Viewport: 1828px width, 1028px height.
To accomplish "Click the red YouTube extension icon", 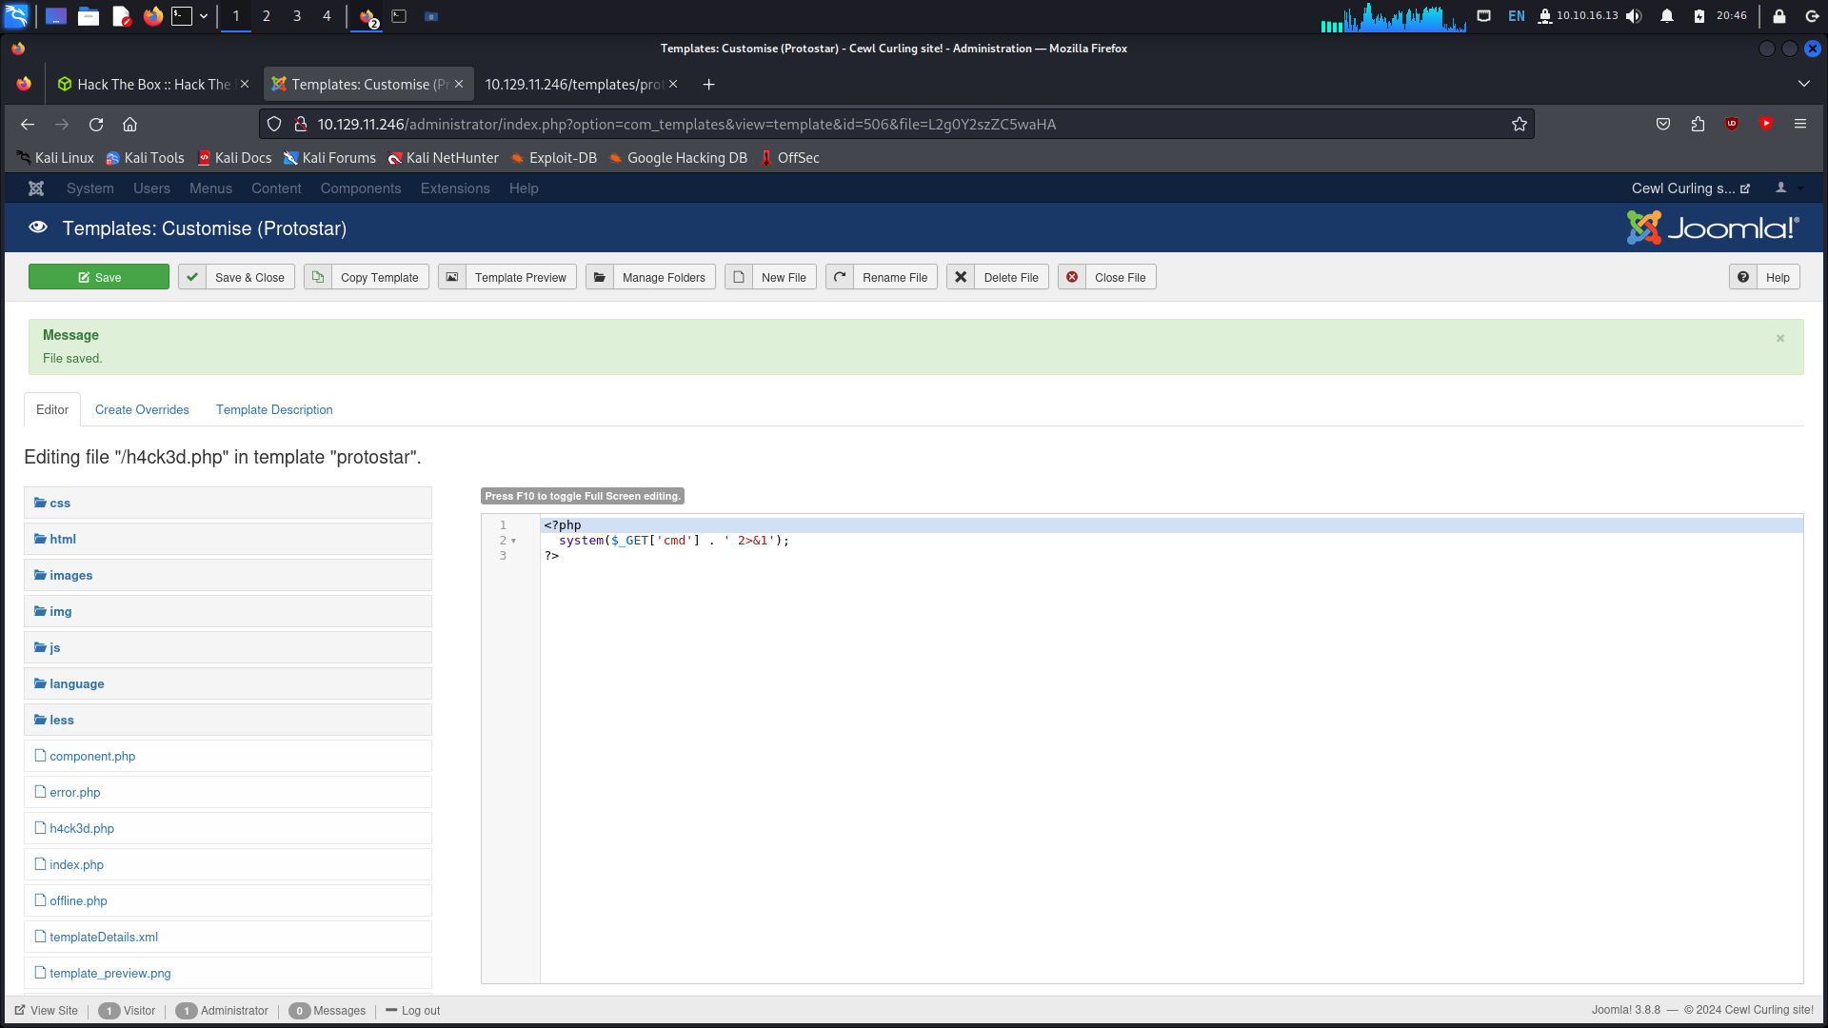I will [x=1766, y=124].
